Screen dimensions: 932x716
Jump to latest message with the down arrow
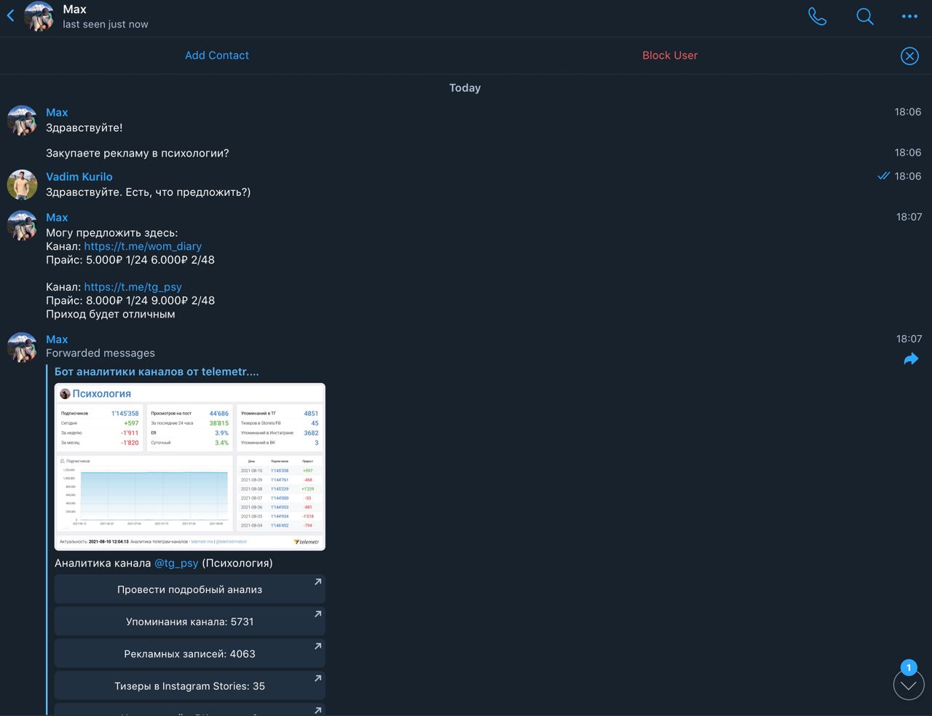coord(909,685)
